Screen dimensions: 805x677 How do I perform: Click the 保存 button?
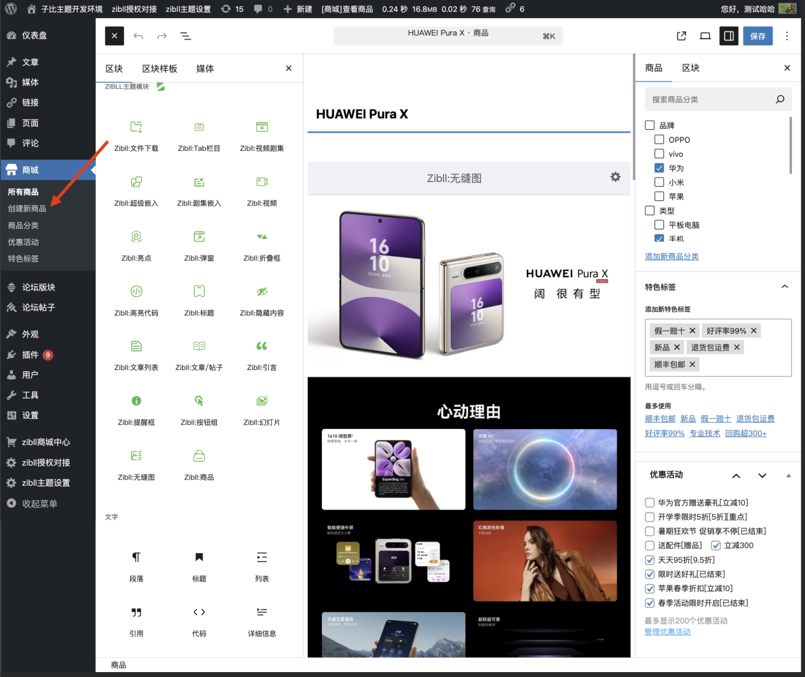point(757,36)
